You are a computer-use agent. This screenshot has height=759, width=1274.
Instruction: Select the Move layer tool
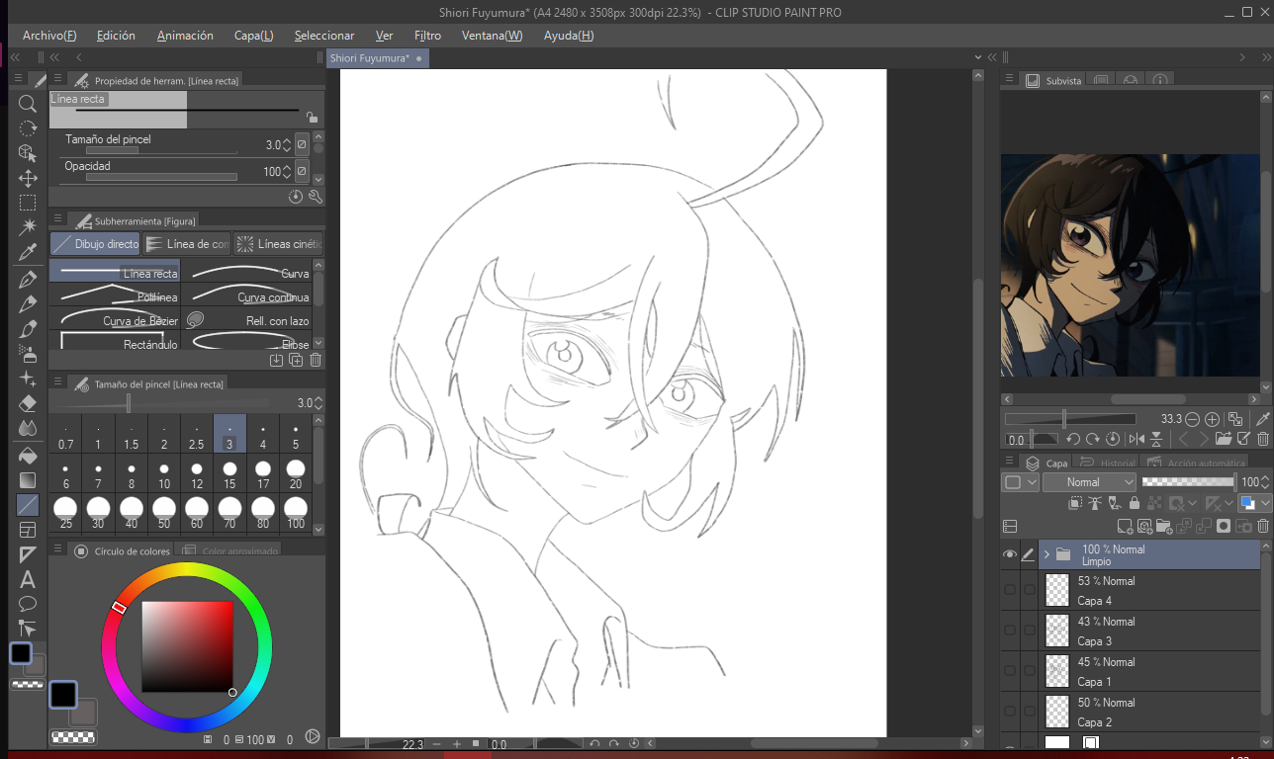coord(28,178)
